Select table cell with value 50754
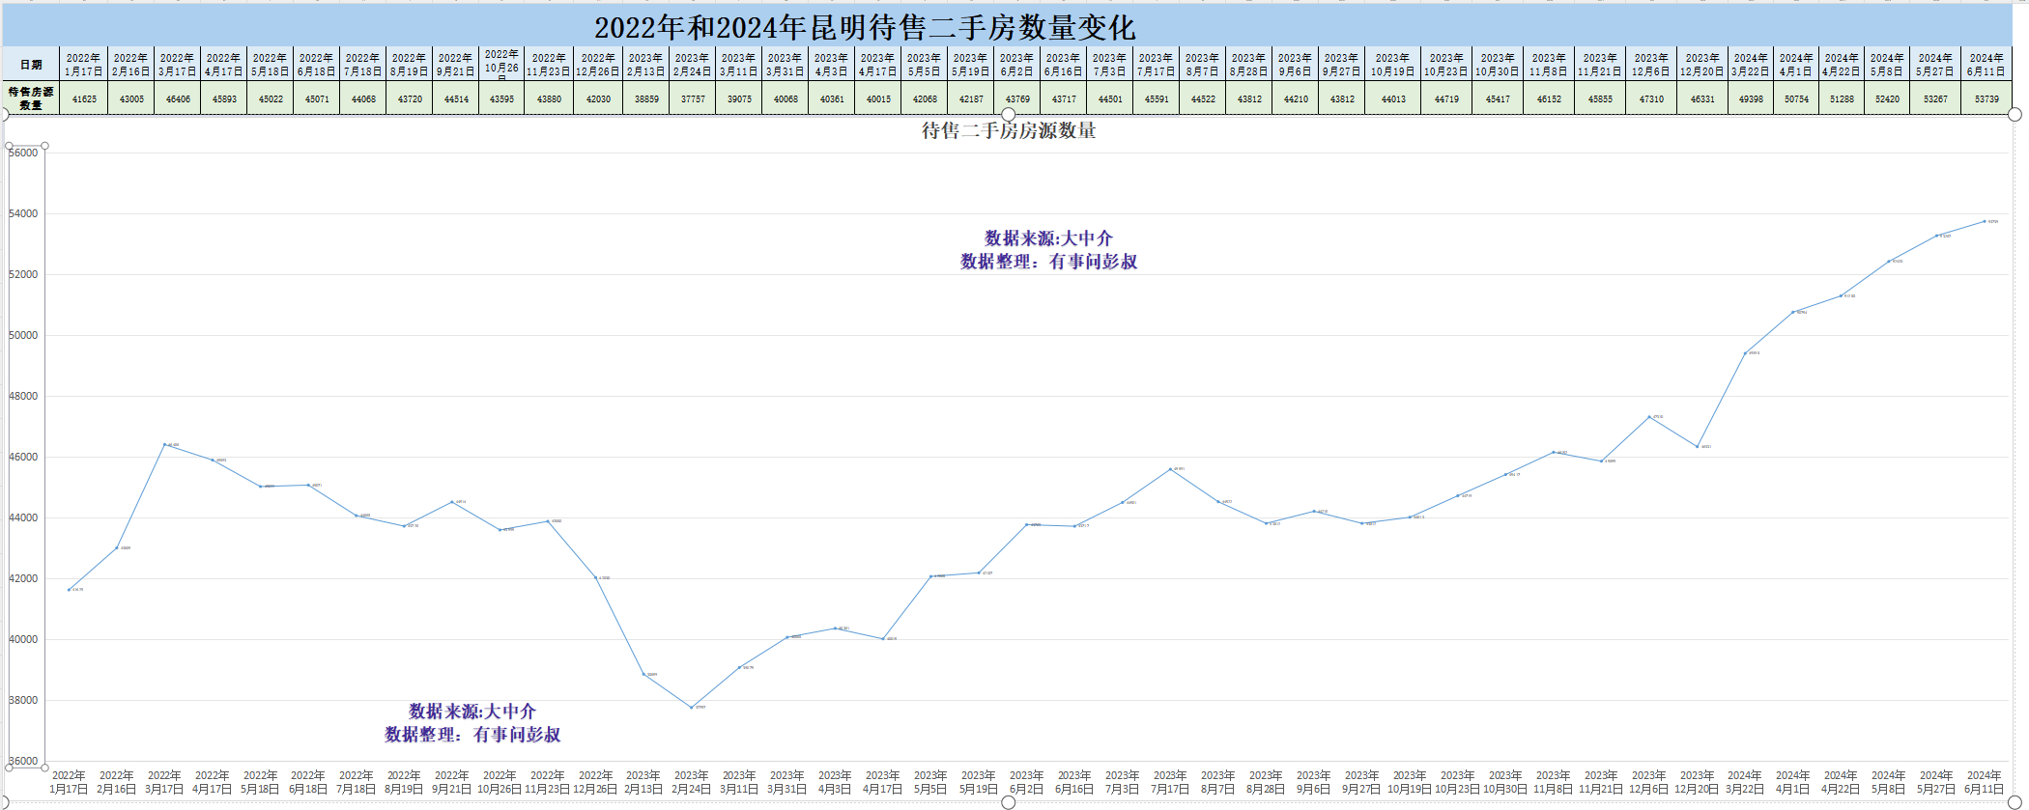Screen dimensions: 2029x810 tap(1796, 98)
